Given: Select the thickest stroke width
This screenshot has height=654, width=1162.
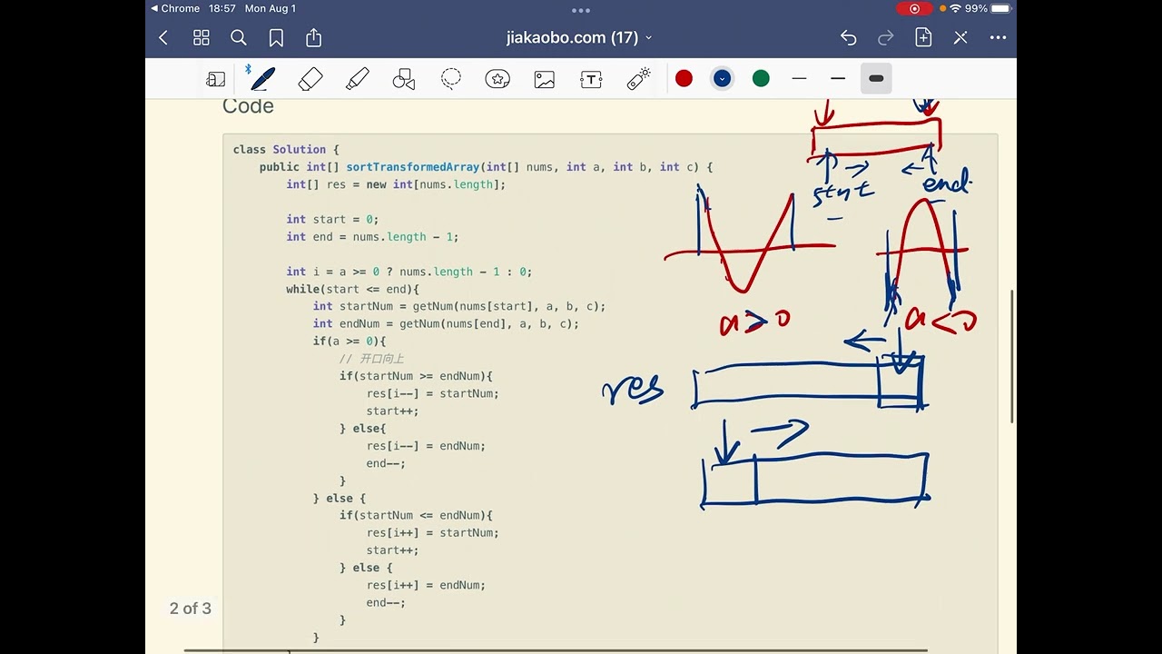Looking at the screenshot, I should (x=876, y=79).
